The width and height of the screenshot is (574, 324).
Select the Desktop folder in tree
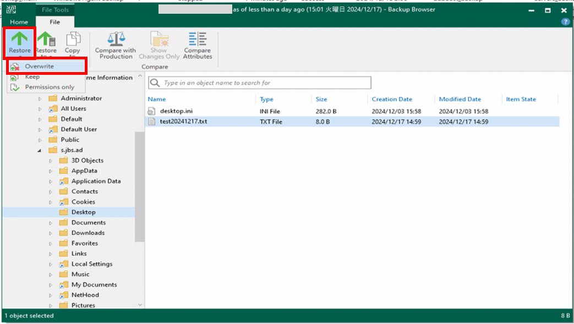tap(84, 212)
